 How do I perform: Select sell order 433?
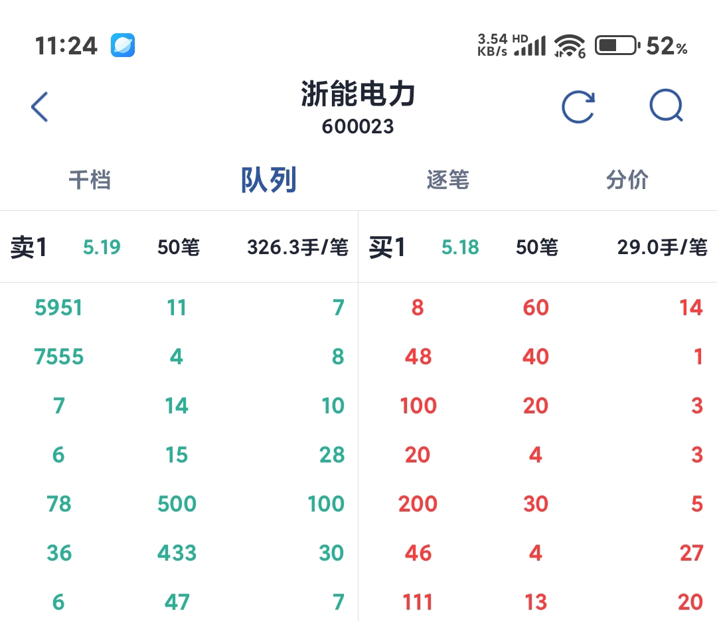tap(177, 553)
